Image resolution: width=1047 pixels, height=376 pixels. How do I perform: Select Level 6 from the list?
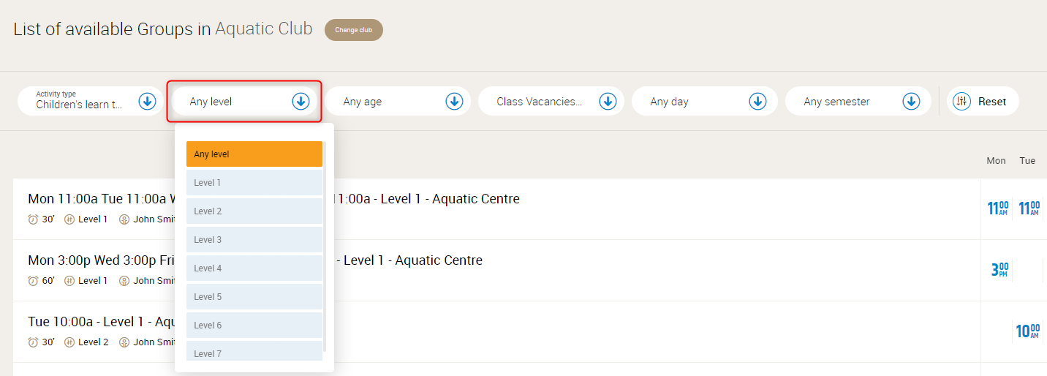254,326
